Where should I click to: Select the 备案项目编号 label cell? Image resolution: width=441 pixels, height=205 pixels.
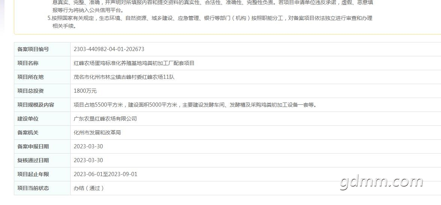click(42, 49)
